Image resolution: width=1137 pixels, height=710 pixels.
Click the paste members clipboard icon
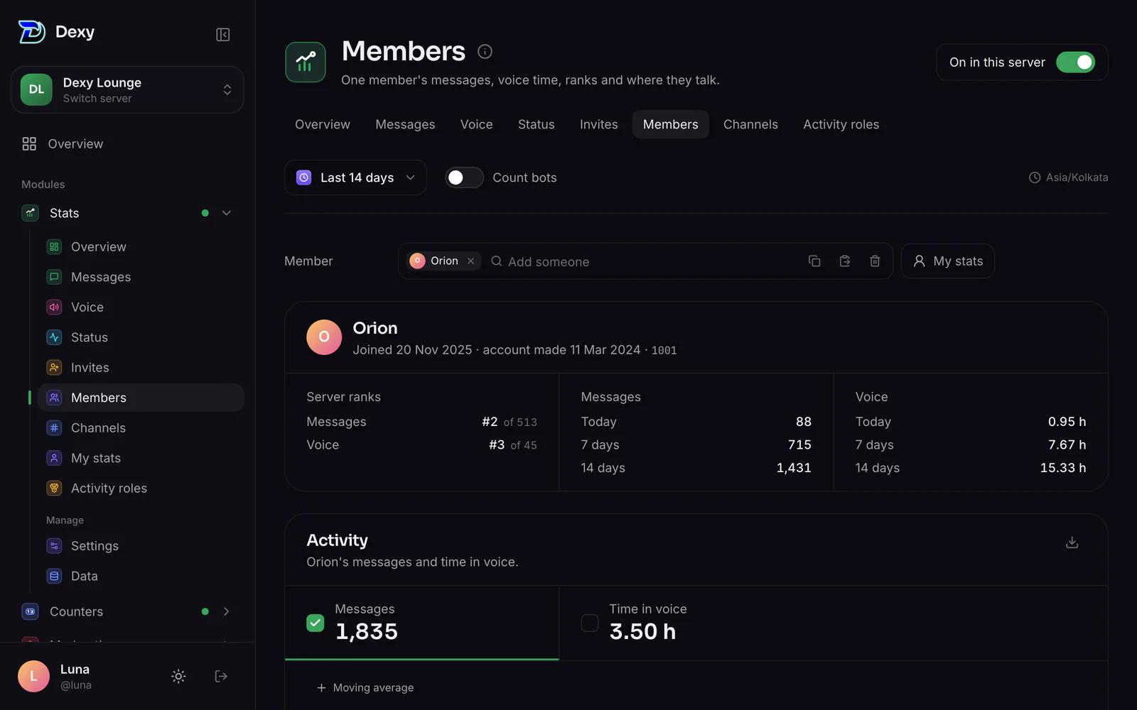pyautogui.click(x=845, y=261)
